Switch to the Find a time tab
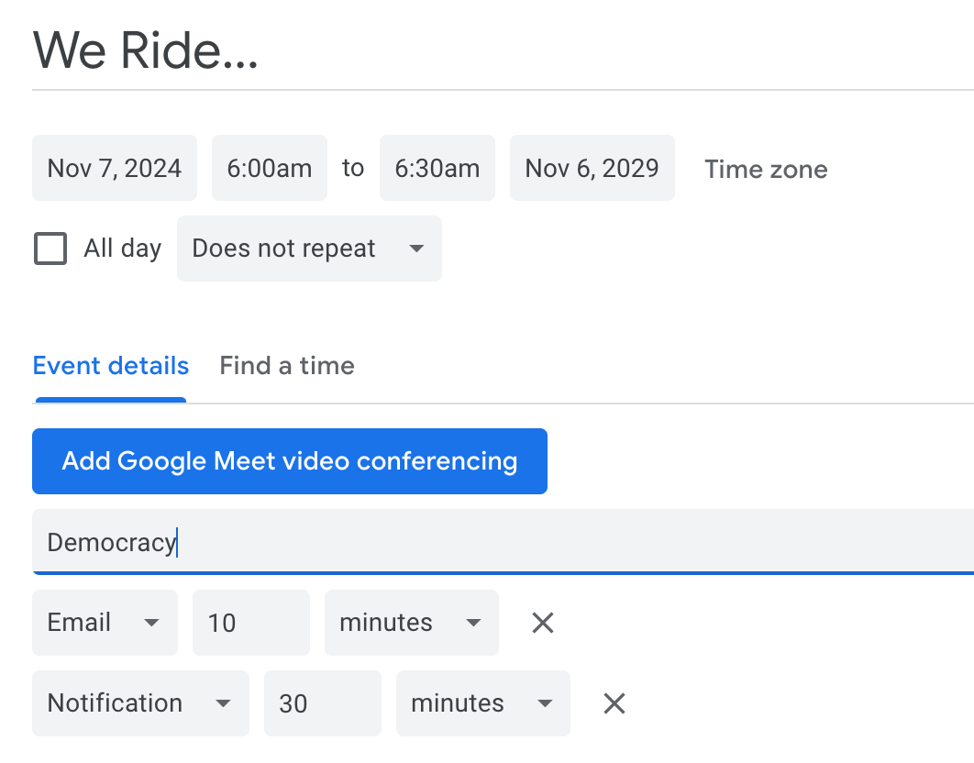974x763 pixels. point(287,366)
